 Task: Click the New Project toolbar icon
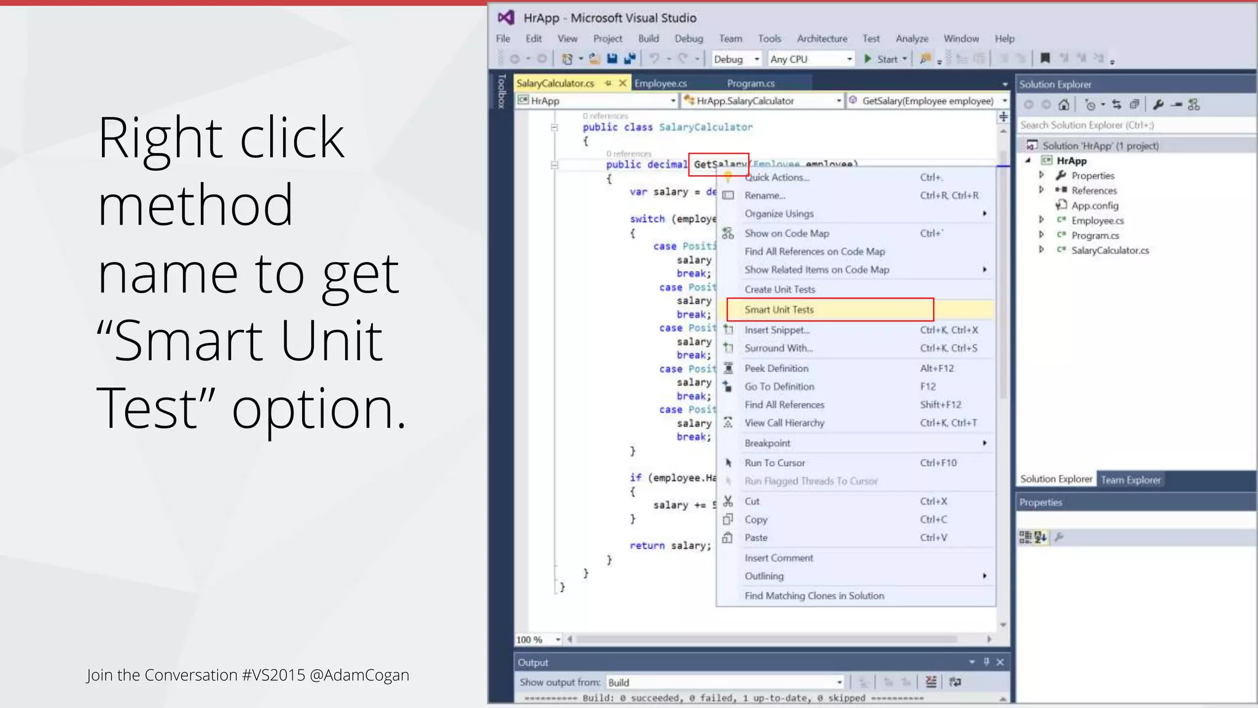568,58
